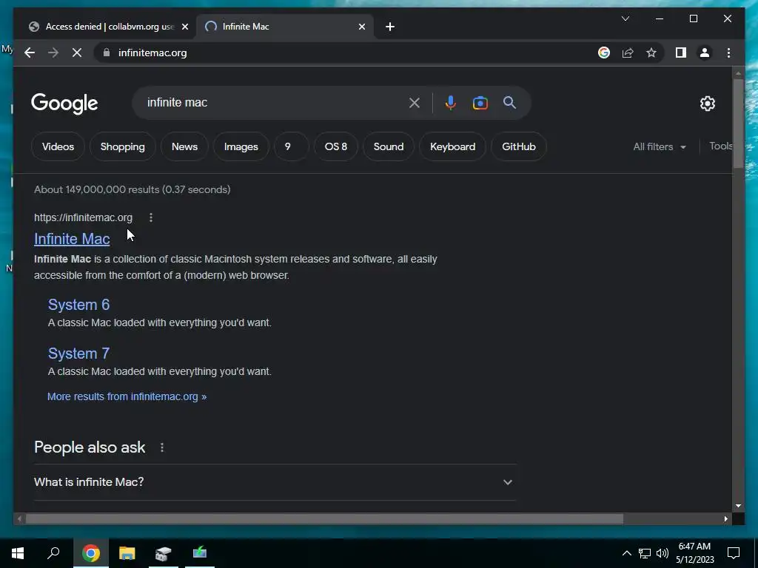The image size is (758, 568).
Task: Open Google quick settings gear
Action: pos(707,104)
